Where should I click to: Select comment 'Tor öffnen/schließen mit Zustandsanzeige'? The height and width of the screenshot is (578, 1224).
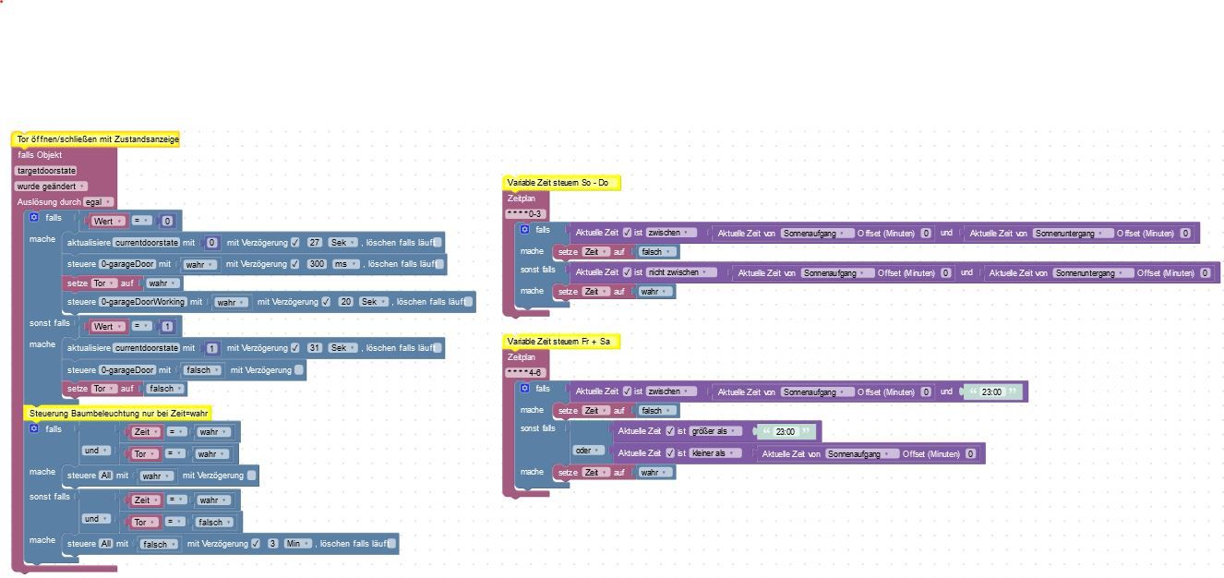pyautogui.click(x=97, y=139)
